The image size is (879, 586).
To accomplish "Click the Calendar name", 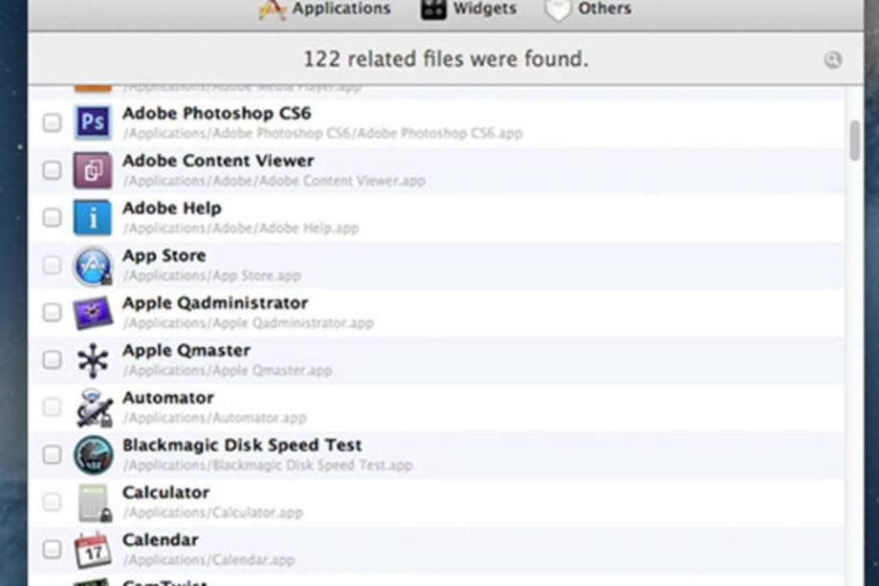I will pos(161,540).
